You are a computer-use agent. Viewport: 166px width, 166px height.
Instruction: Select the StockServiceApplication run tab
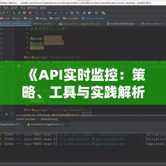tap(46, 124)
